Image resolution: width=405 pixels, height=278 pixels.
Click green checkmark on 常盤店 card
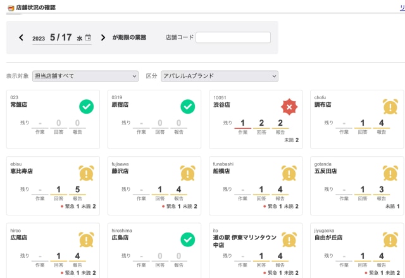87,107
